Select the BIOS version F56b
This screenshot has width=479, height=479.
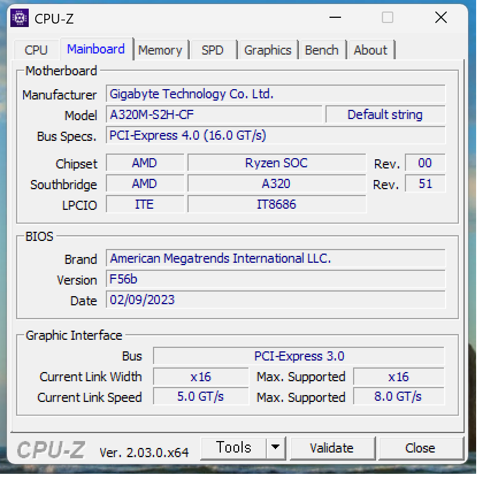point(275,279)
